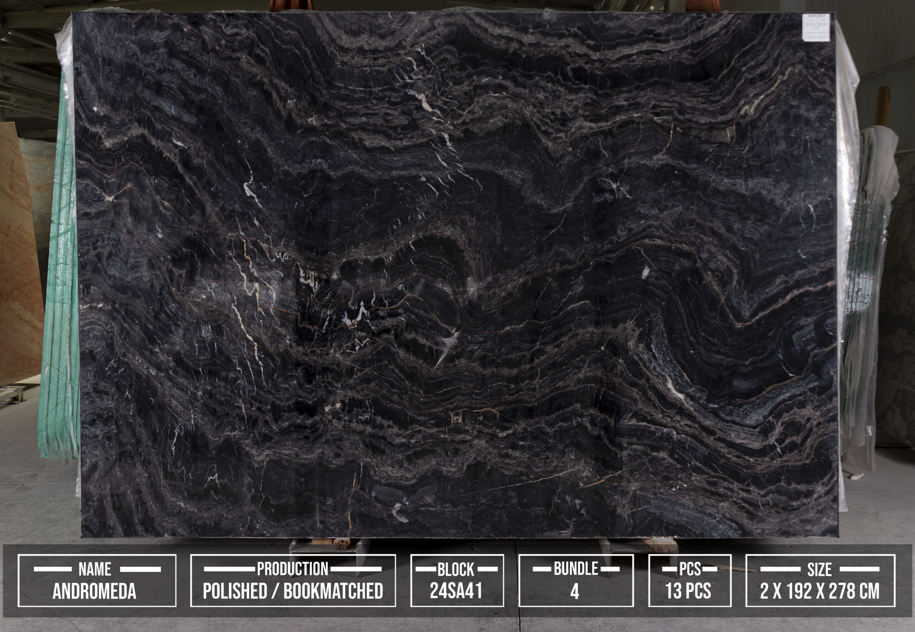Click the 13 PCS value
This screenshot has width=915, height=632.
(688, 591)
